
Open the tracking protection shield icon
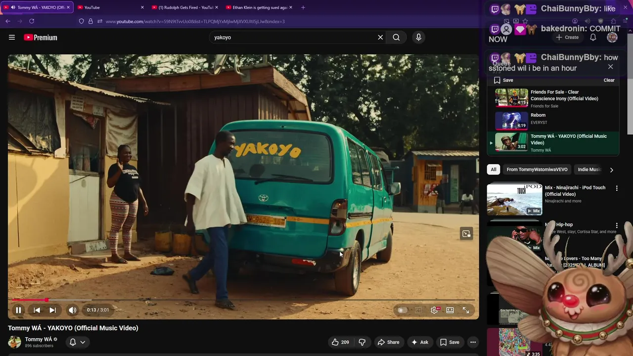[x=82, y=21]
